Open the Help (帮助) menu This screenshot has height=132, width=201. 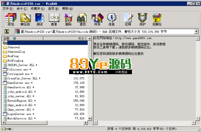coord(67,9)
